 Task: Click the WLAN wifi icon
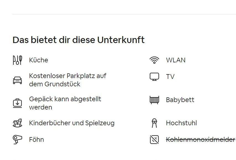154,60
